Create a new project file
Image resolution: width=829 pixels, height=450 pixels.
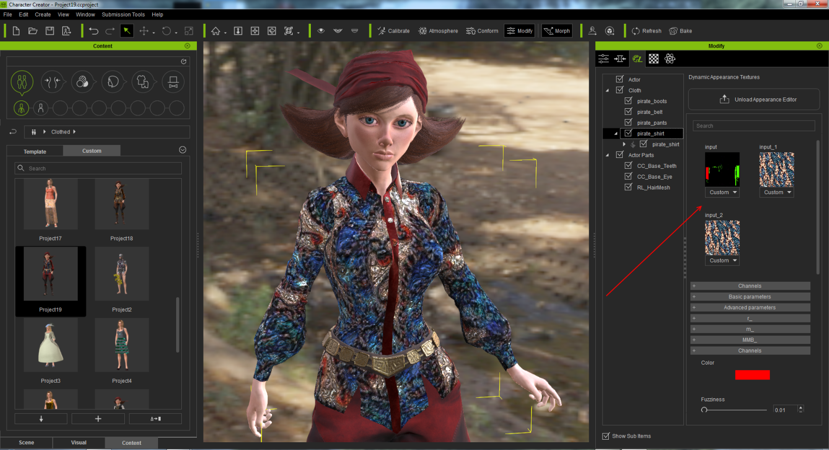coord(16,31)
